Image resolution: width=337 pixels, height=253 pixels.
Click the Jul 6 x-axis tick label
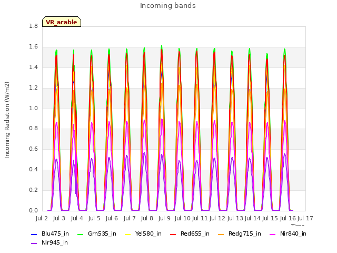(112, 218)
